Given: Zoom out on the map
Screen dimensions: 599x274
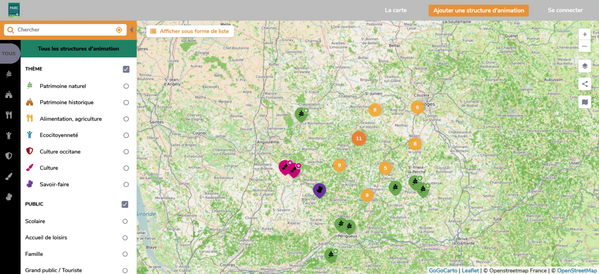Looking at the screenshot, I should click(585, 46).
